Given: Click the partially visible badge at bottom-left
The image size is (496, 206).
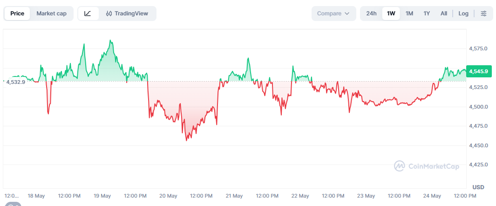Looking at the screenshot, I should pos(13,204).
